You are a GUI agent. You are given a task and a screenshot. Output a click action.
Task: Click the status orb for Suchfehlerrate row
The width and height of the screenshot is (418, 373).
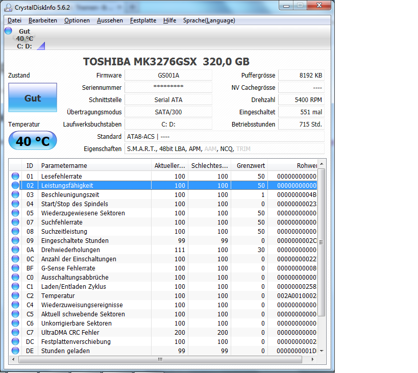tap(15, 222)
